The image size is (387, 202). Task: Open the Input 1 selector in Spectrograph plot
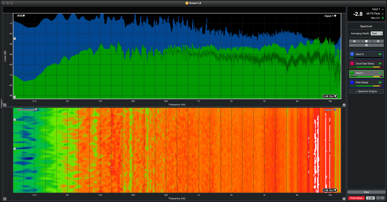point(330,110)
